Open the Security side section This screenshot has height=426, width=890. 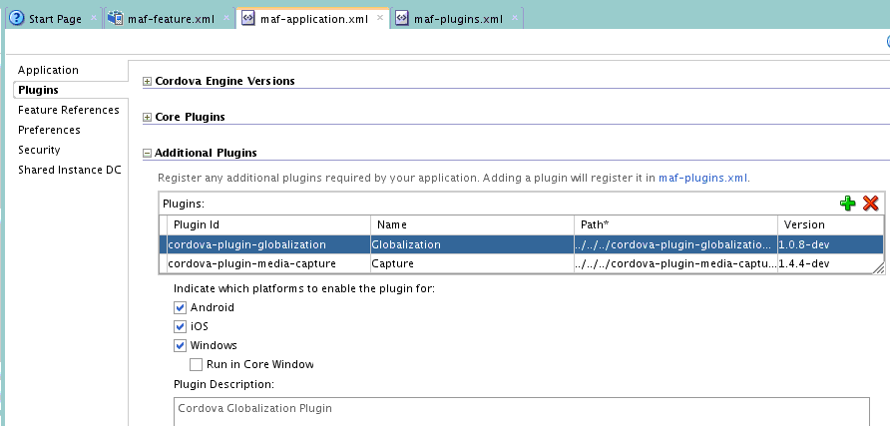[x=39, y=150]
